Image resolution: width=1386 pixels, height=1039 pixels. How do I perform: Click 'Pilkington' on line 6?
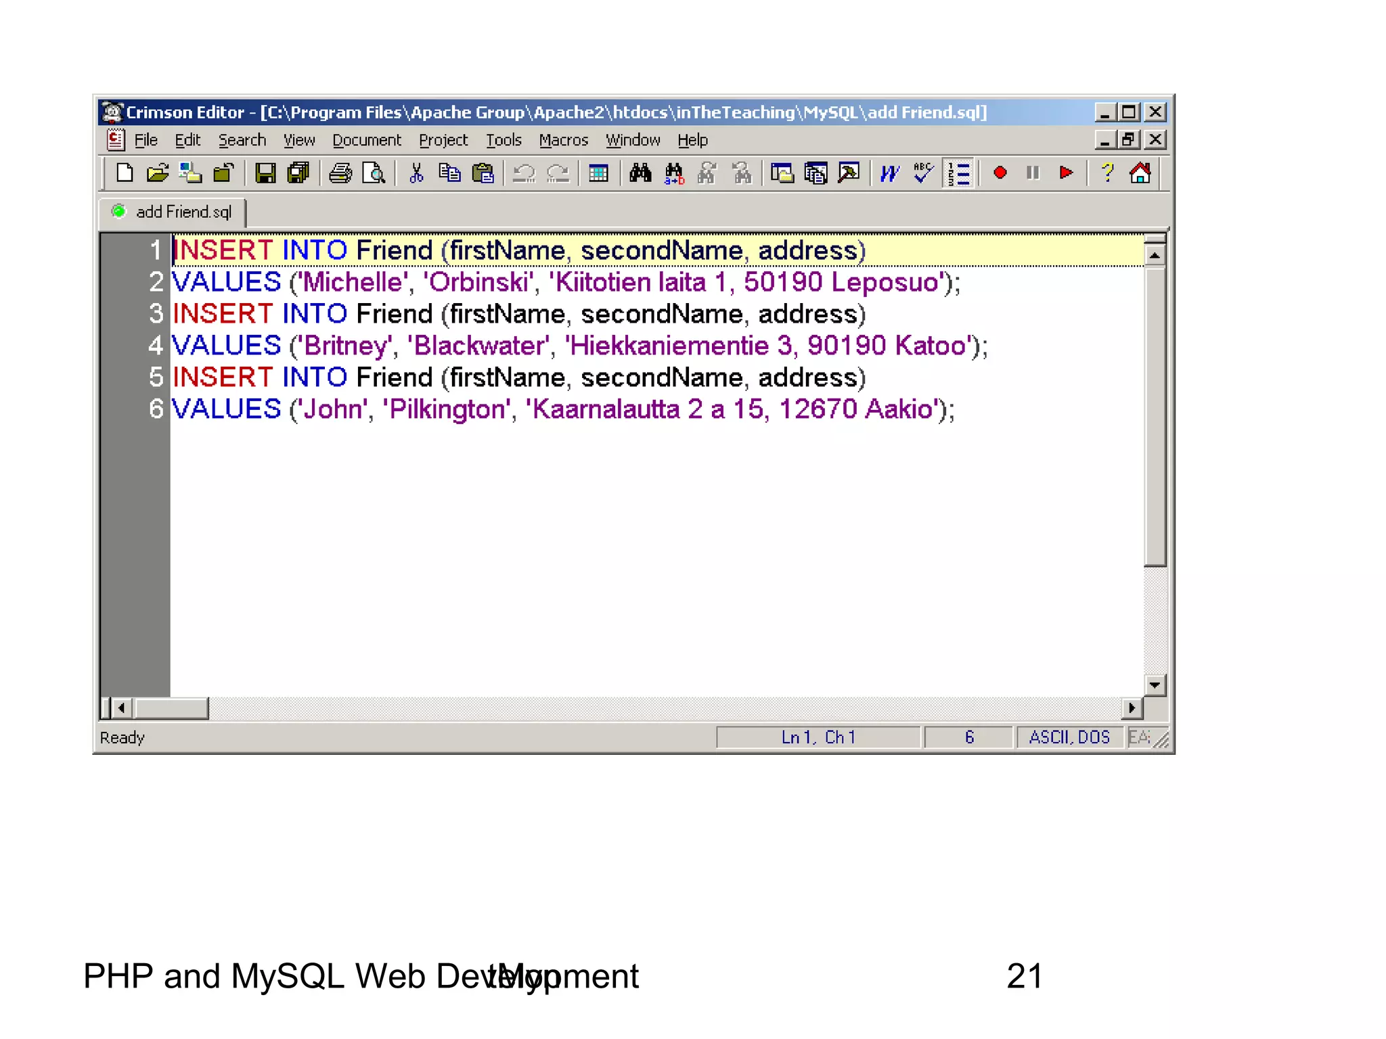(x=447, y=409)
